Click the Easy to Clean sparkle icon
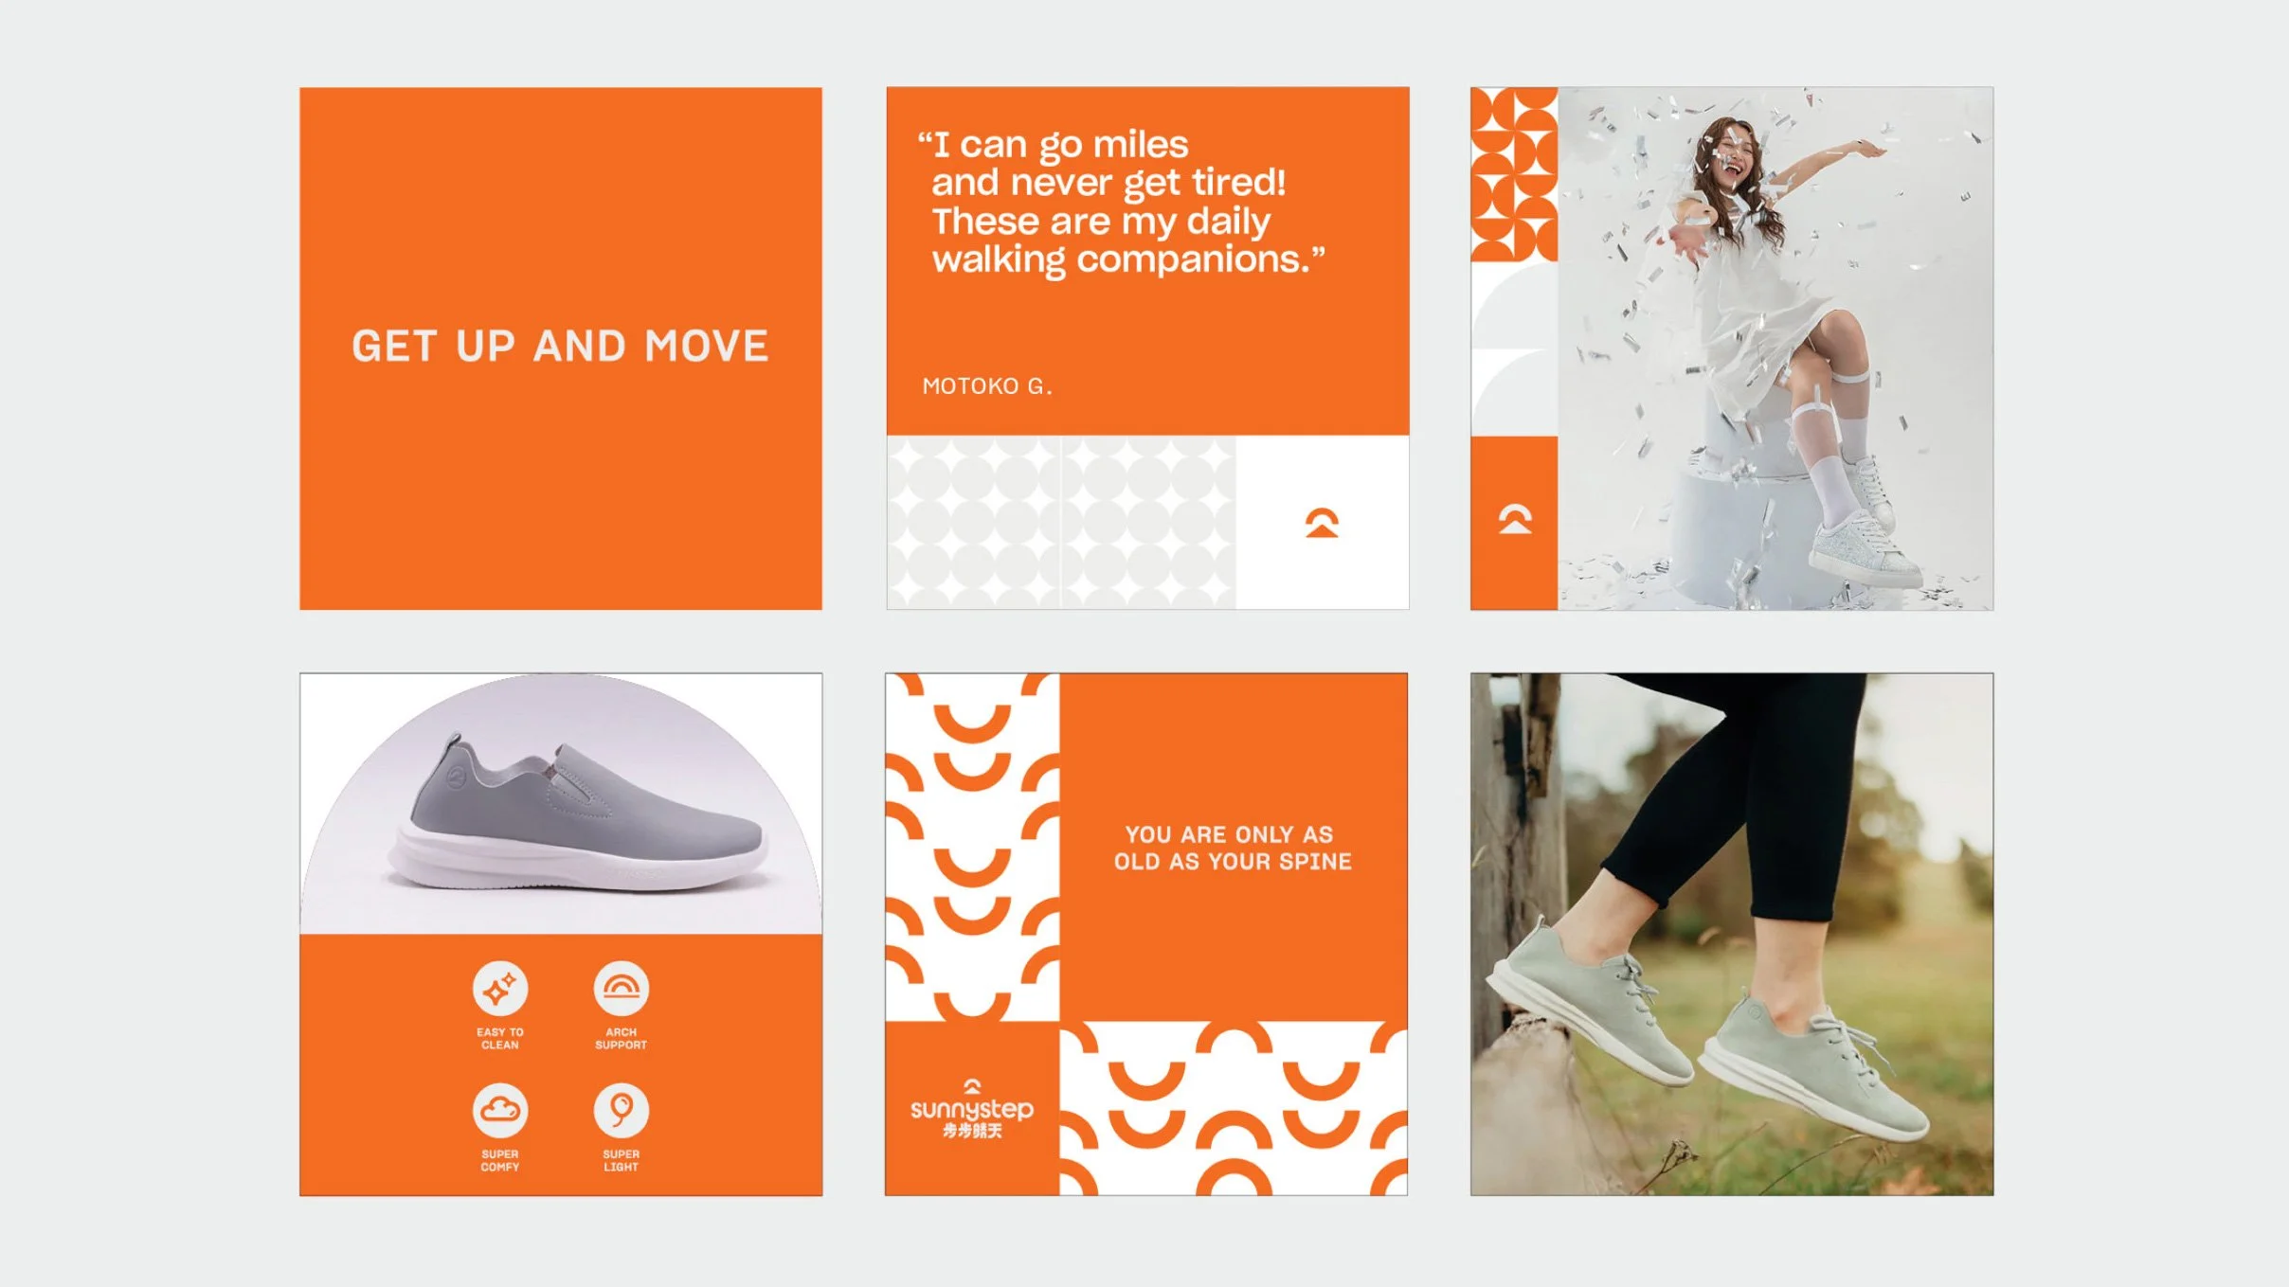 click(499, 989)
